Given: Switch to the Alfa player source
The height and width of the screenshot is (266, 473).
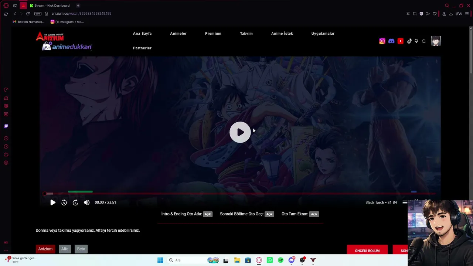Looking at the screenshot, I should coord(65,249).
